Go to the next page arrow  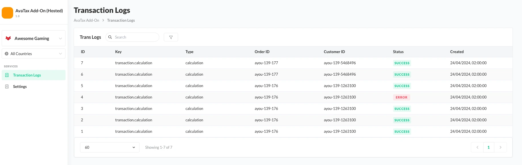click(x=500, y=147)
